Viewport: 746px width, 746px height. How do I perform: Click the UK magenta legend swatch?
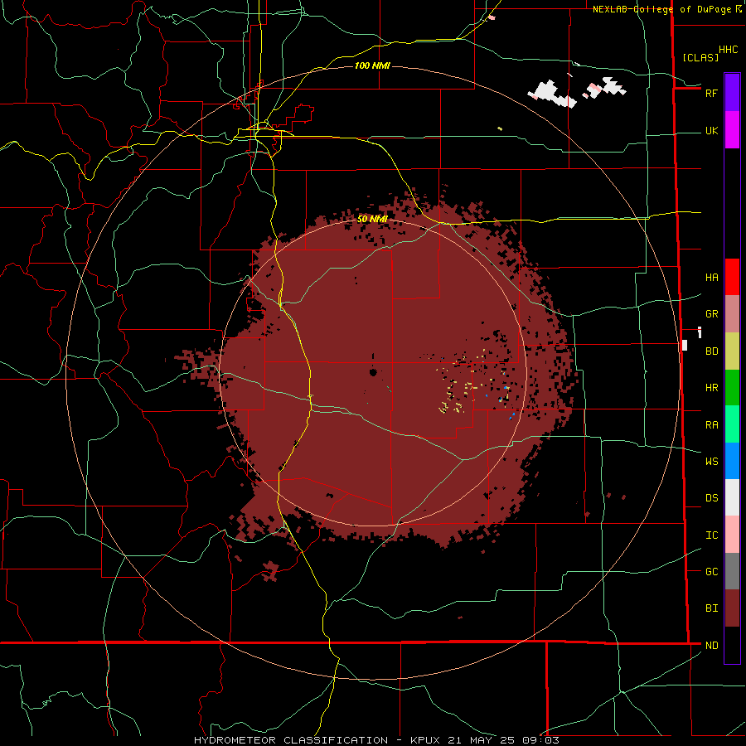coord(732,130)
